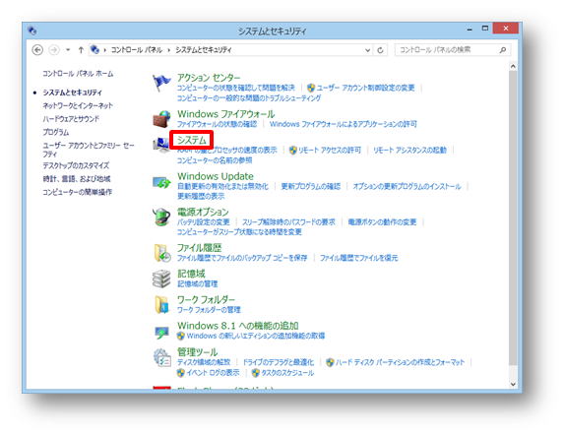Click ワーク フォルダーの管理 link
564x435 pixels.
209,310
